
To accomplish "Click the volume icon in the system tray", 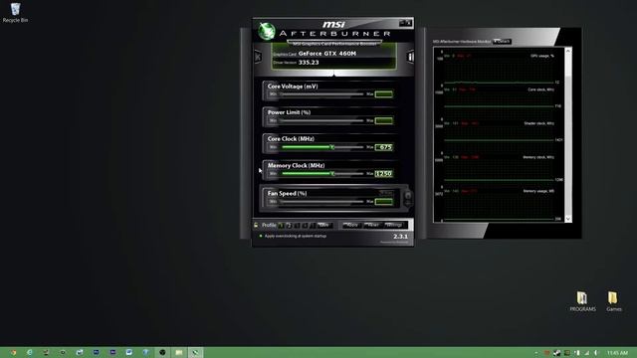I will click(596, 353).
